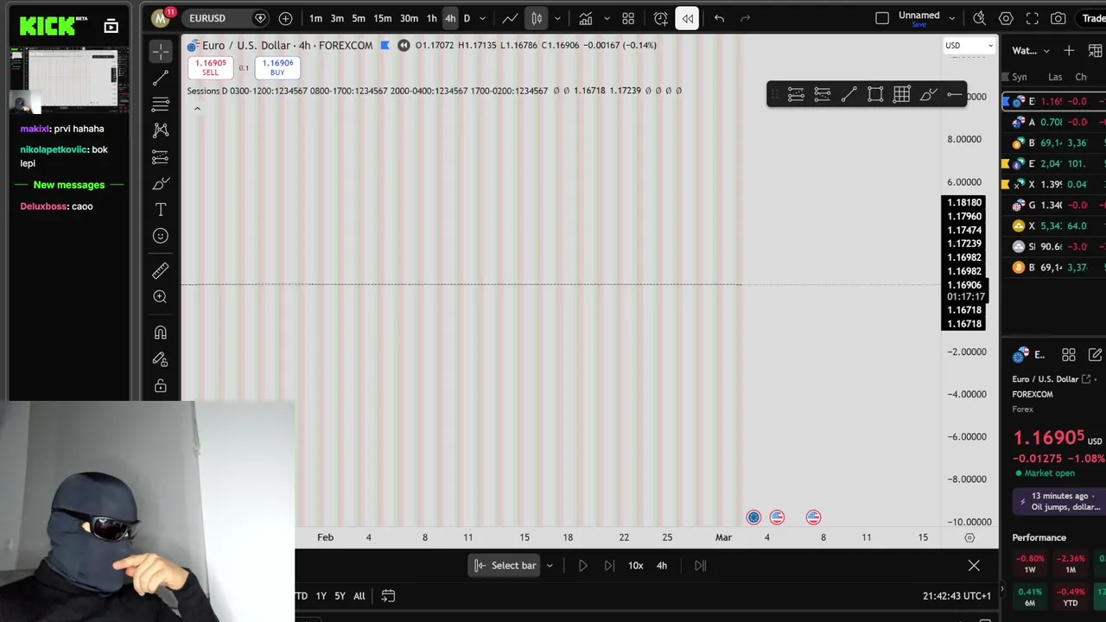Toggle lock all drawing tools
The height and width of the screenshot is (622, 1106).
click(x=161, y=386)
